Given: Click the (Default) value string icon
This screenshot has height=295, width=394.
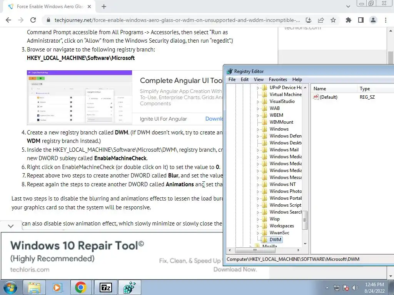Looking at the screenshot, I should [316, 97].
